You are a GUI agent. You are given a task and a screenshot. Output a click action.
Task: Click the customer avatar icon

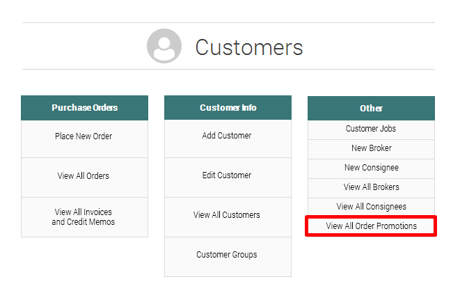(164, 47)
